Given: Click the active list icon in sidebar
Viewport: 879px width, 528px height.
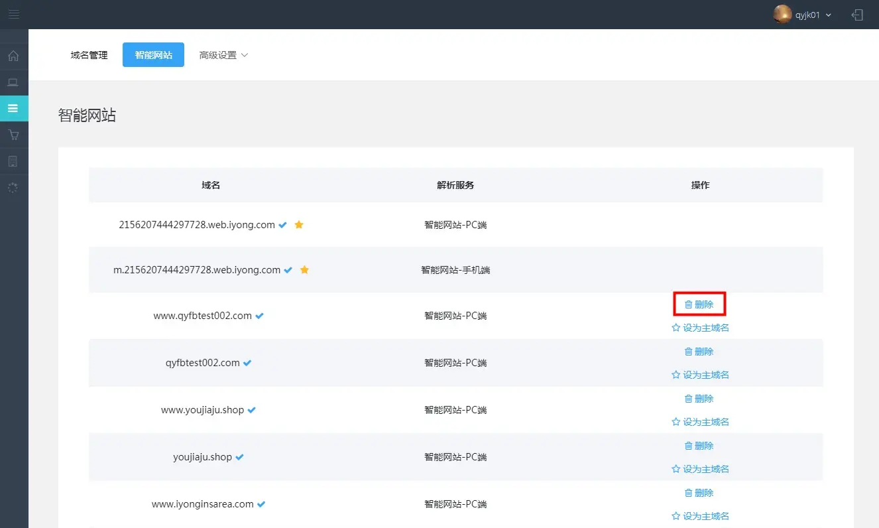Looking at the screenshot, I should [x=13, y=108].
